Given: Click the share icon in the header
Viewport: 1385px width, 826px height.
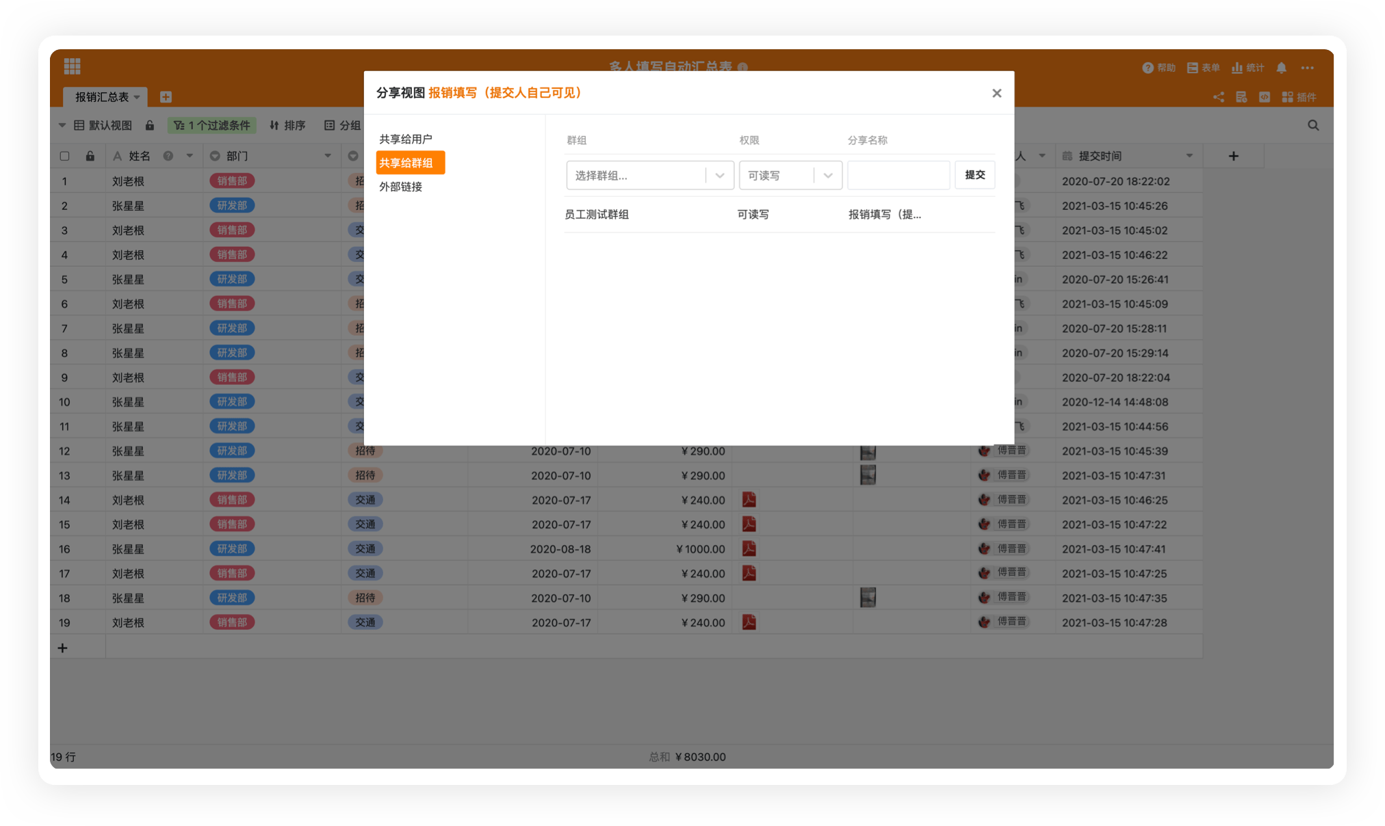Looking at the screenshot, I should (1218, 97).
